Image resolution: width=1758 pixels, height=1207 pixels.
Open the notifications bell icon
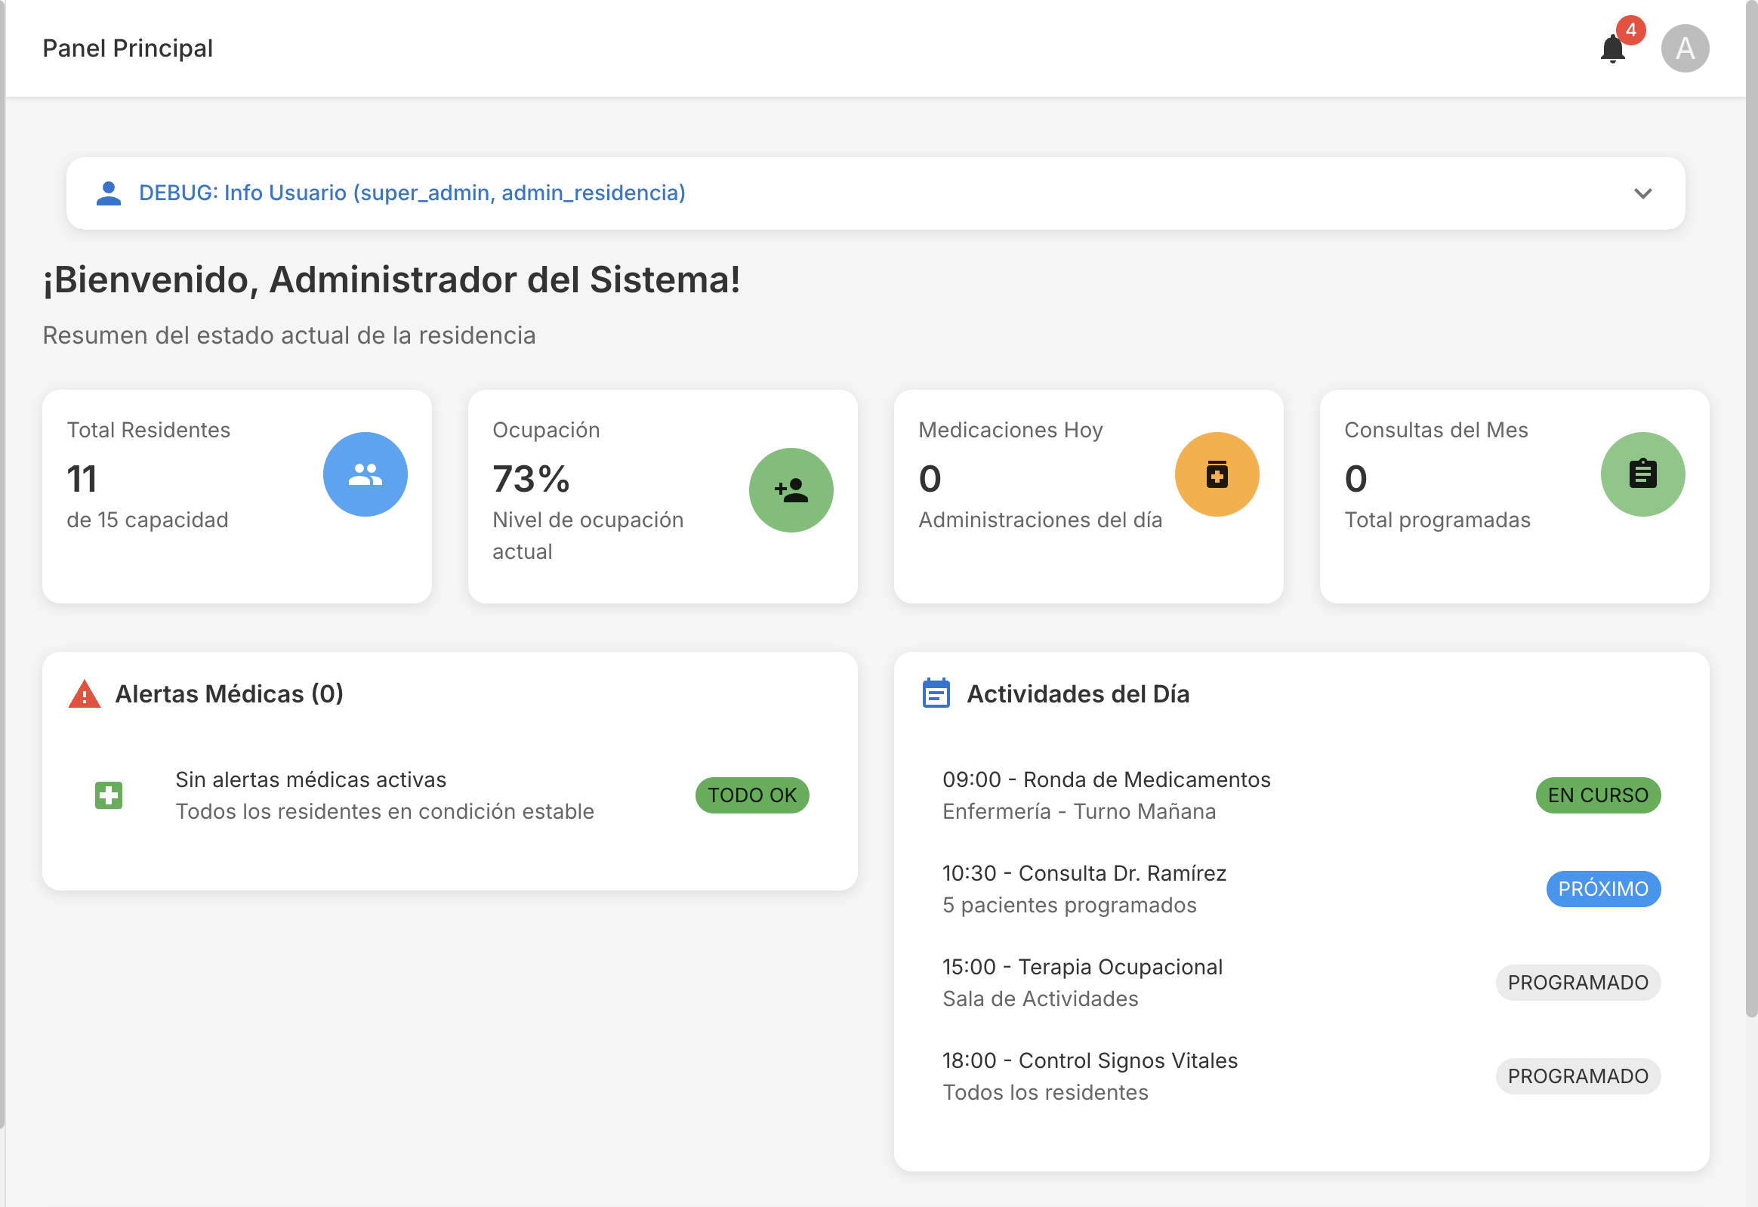click(1612, 49)
